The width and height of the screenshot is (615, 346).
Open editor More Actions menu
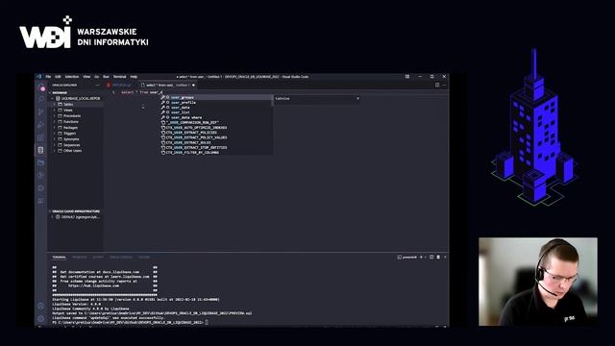click(444, 85)
